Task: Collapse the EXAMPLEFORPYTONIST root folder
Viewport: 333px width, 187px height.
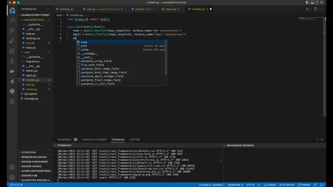Action: tap(35, 15)
